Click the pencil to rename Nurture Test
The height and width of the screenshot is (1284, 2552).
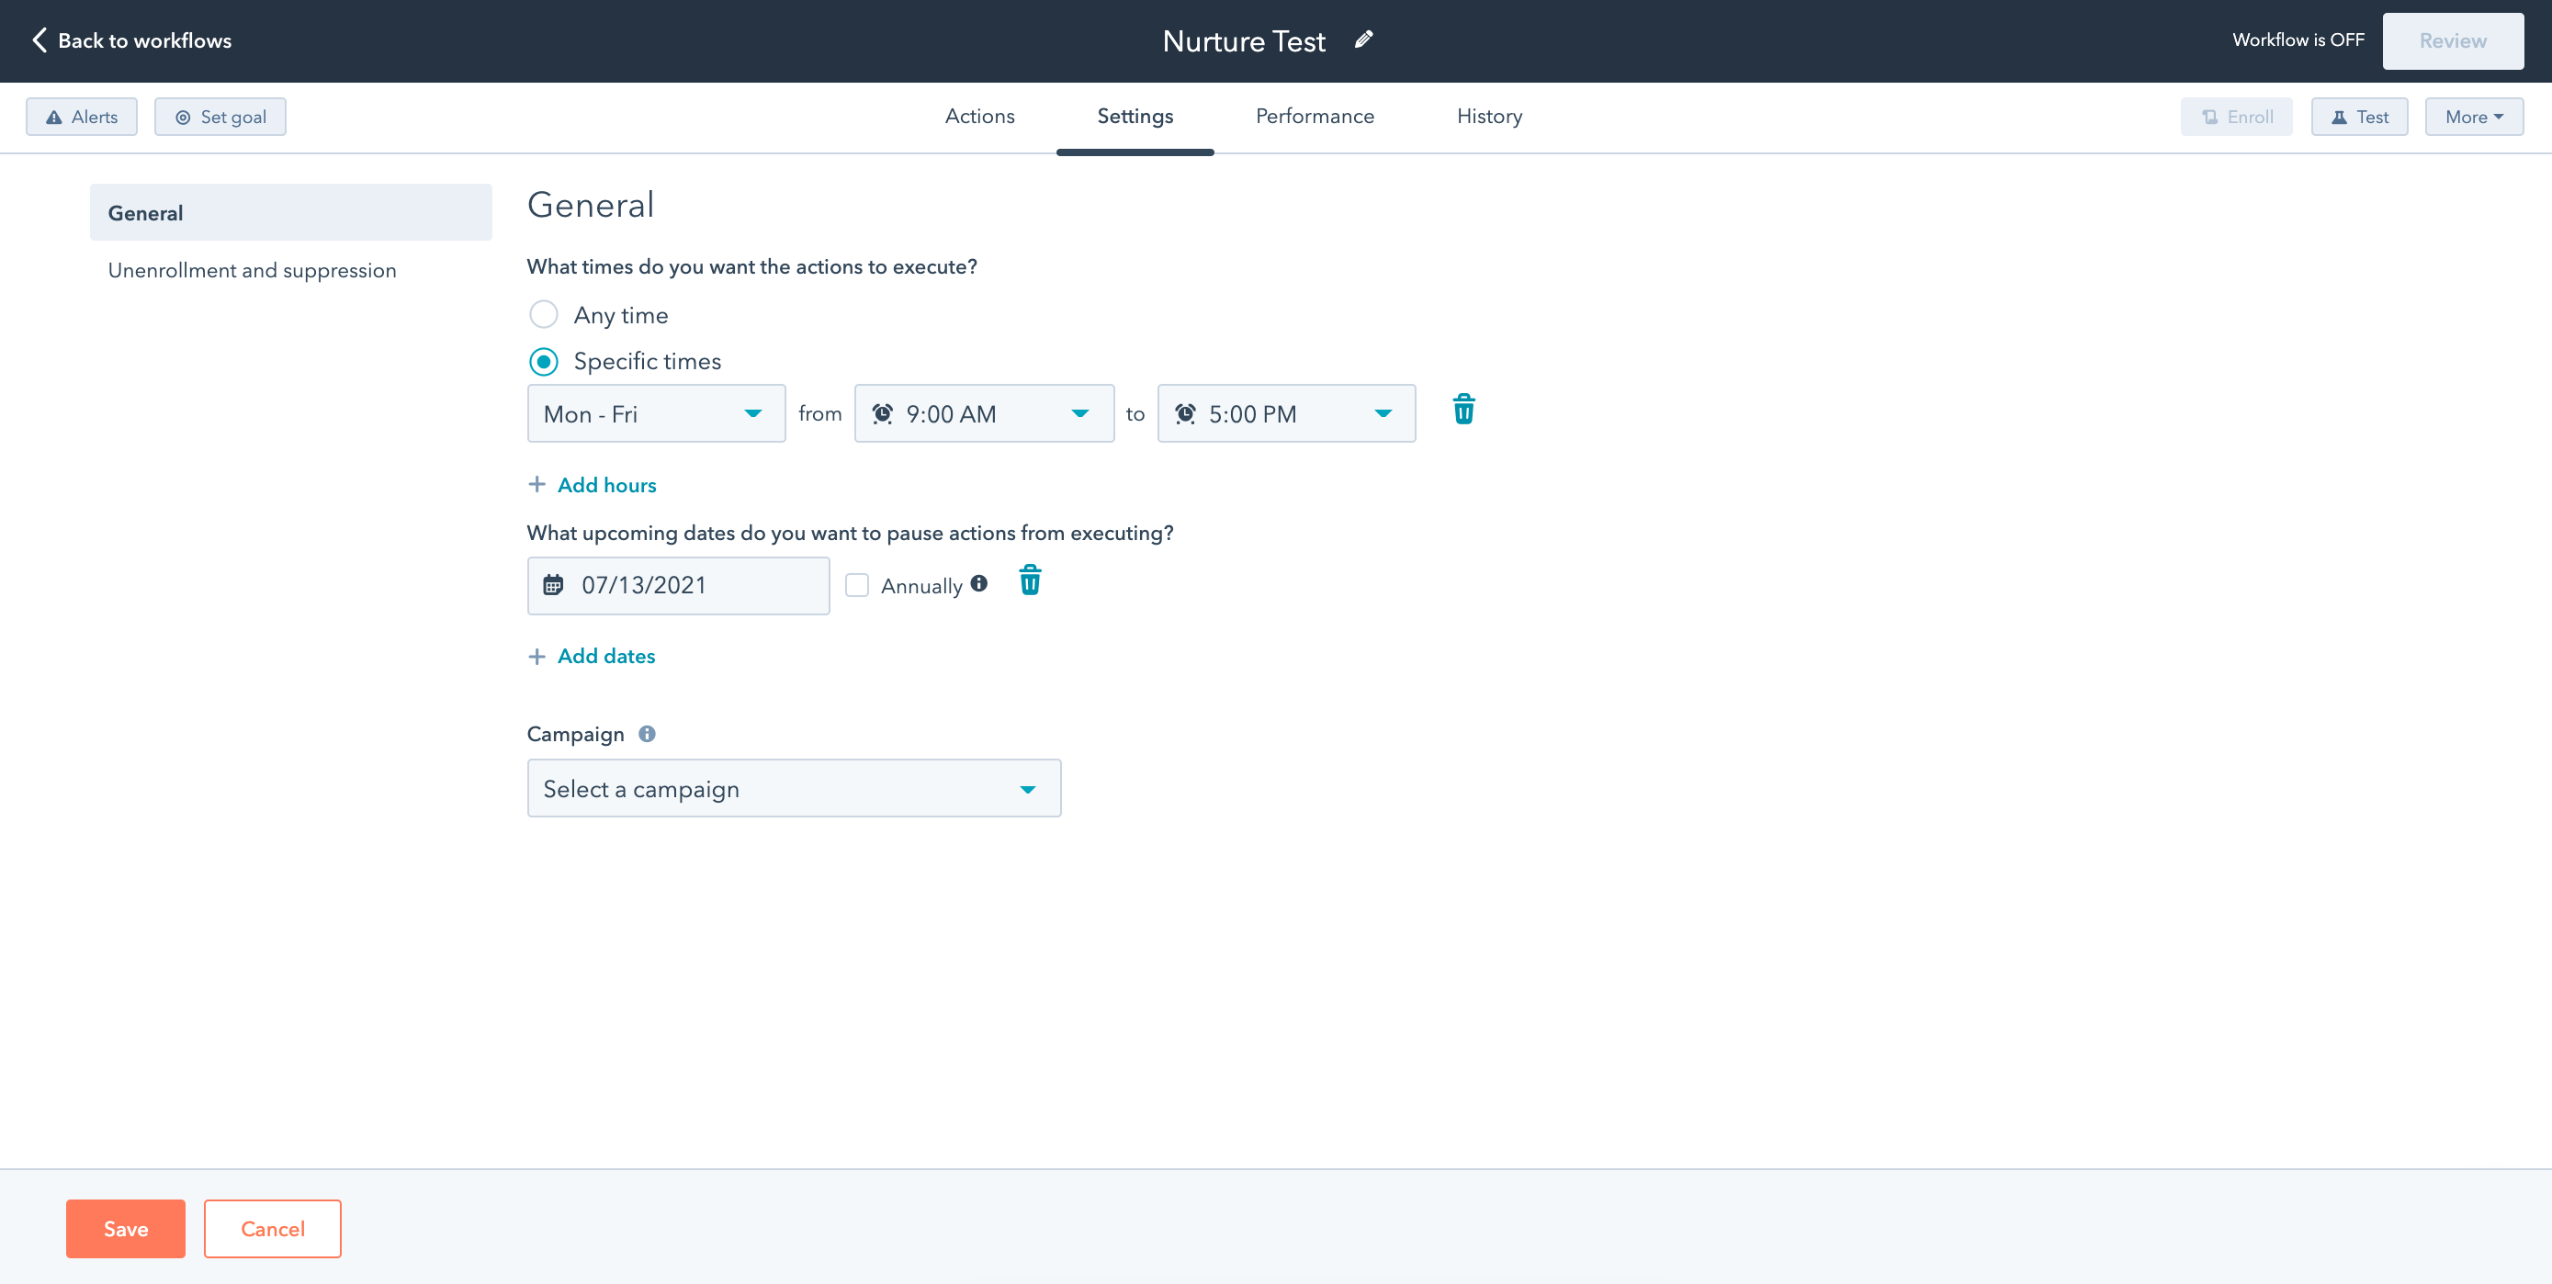[x=1363, y=39]
